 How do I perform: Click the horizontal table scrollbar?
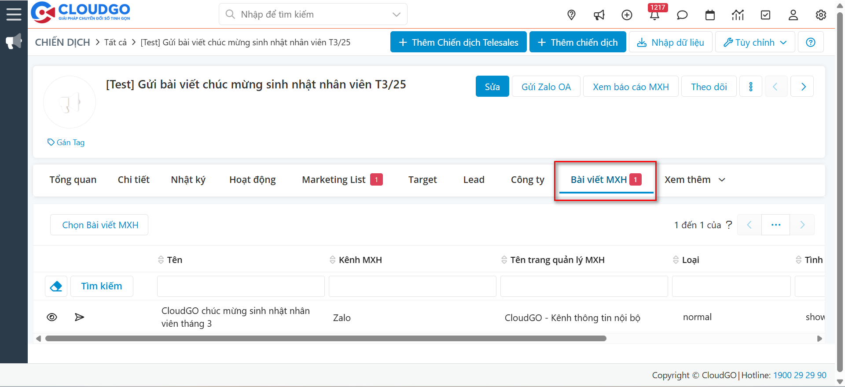click(326, 339)
